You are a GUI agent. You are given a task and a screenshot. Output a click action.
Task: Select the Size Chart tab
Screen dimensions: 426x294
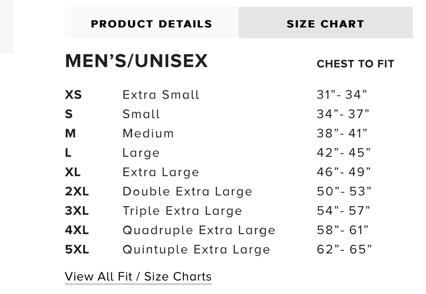pyautogui.click(x=325, y=24)
